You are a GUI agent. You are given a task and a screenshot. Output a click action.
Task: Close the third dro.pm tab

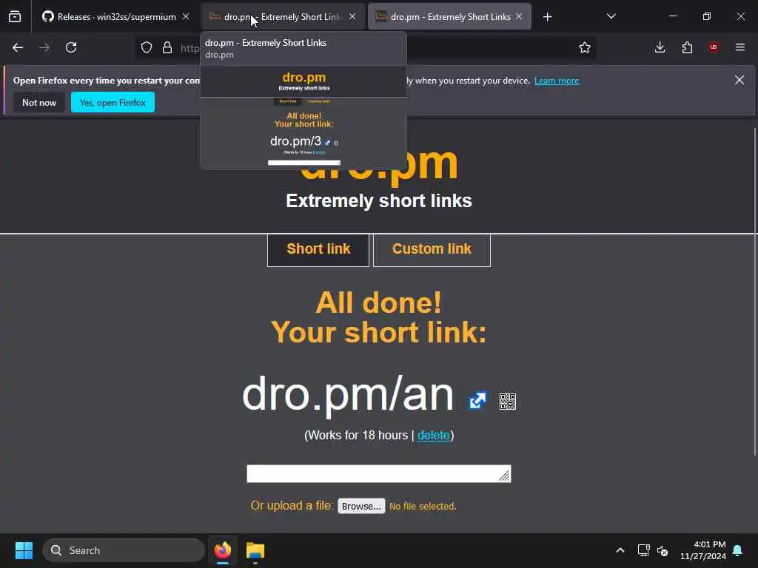tap(519, 17)
